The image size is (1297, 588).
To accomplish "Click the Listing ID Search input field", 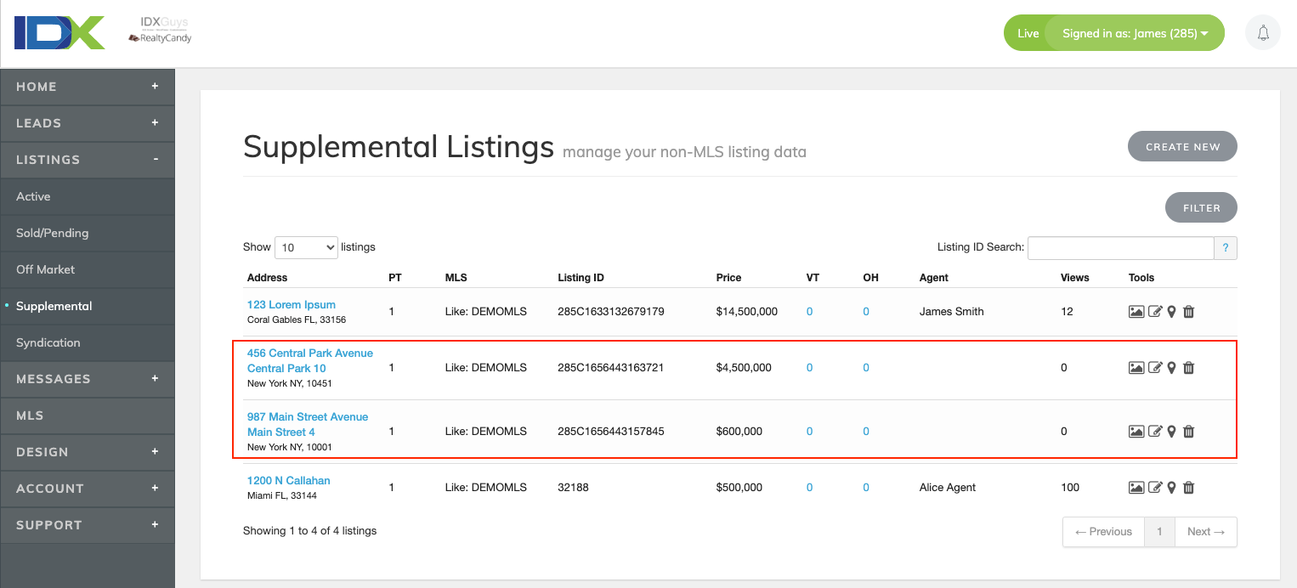I will pyautogui.click(x=1120, y=248).
